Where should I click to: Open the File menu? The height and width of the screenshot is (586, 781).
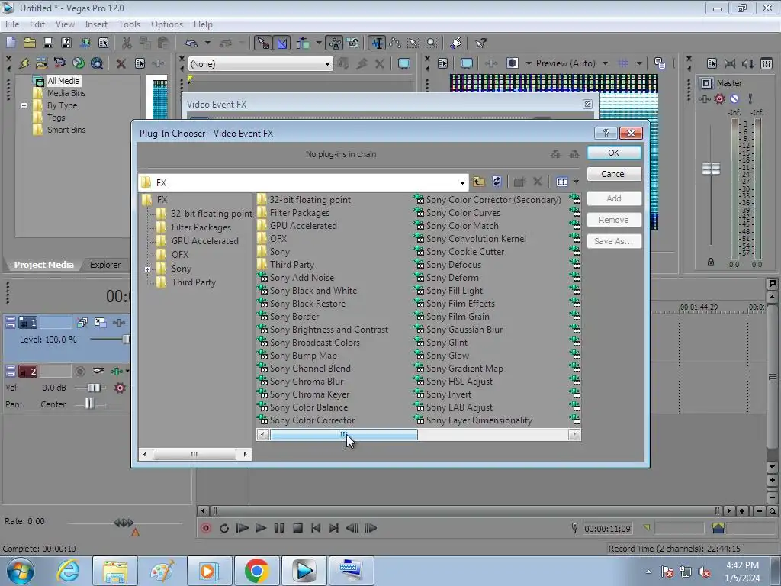click(x=12, y=24)
